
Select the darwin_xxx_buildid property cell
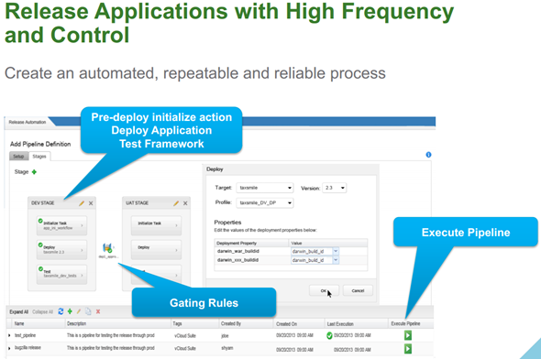(237, 260)
